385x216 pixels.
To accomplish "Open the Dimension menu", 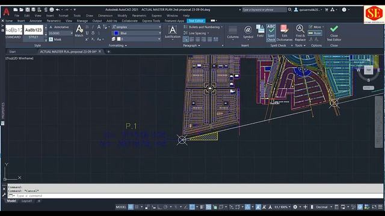I will (x=105, y=16).
